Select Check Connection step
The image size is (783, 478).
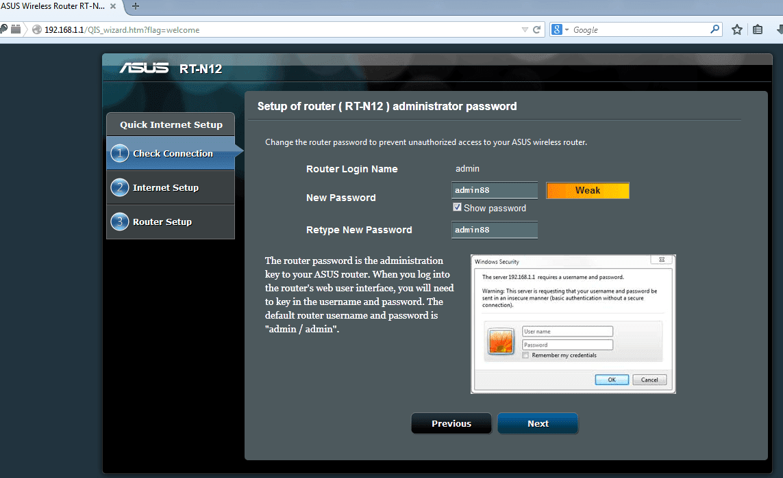coord(171,153)
